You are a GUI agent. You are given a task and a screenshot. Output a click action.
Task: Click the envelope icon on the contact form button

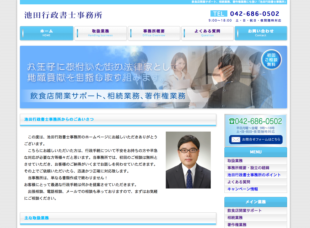[x=236, y=139]
